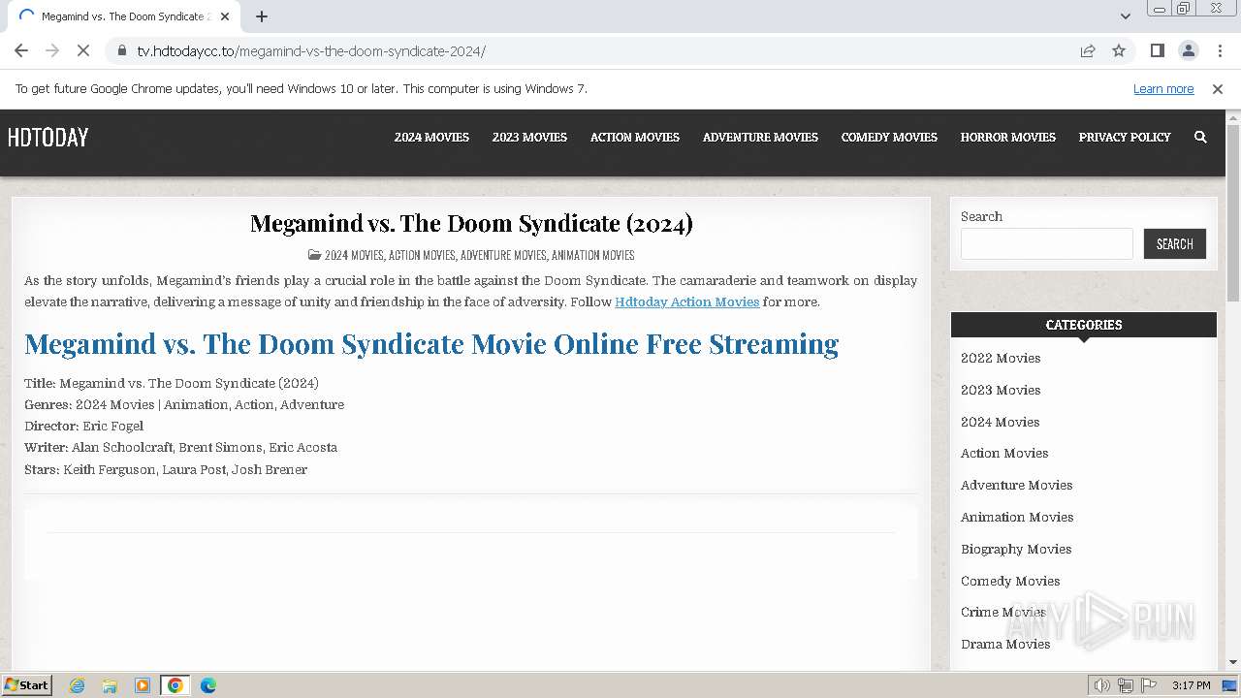Share this page icon in address bar
Viewport: 1241px width, 698px height.
(x=1088, y=50)
